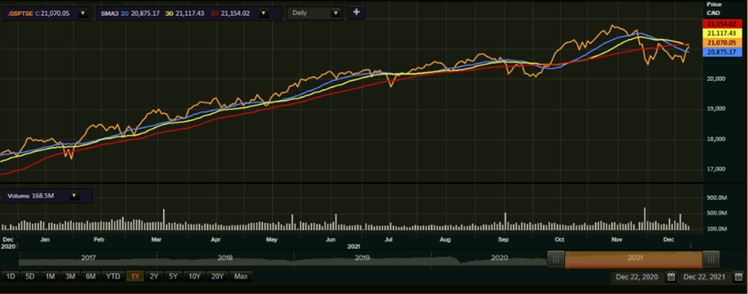Click 2020 in the timeline navigator
Screen dimensions: 748x294
pos(499,257)
